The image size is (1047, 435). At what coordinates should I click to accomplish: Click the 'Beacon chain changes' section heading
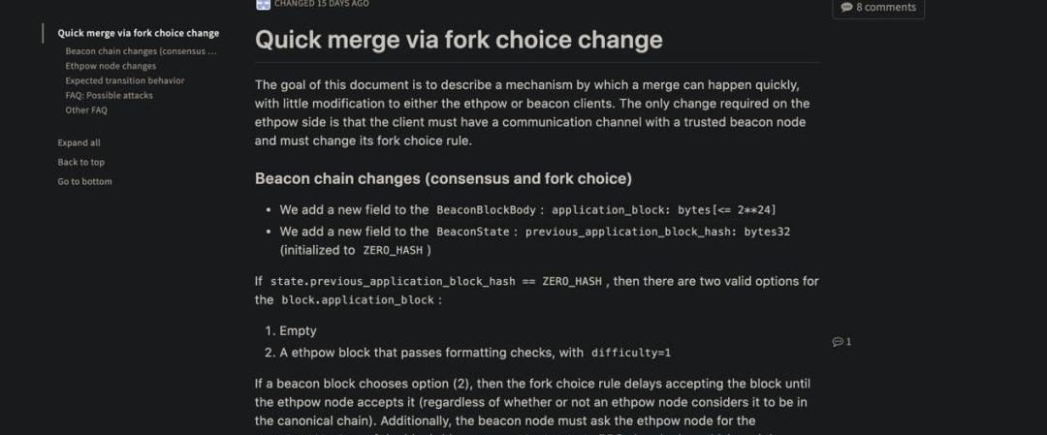[x=443, y=178]
